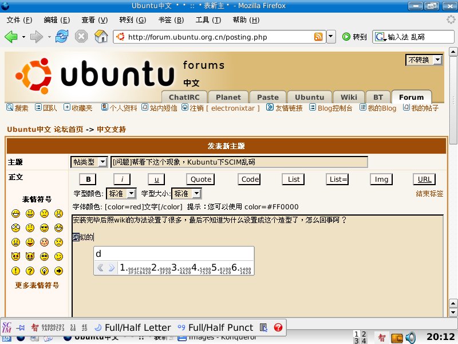Click the SCIM logo on the input toolbar

click(x=7, y=327)
